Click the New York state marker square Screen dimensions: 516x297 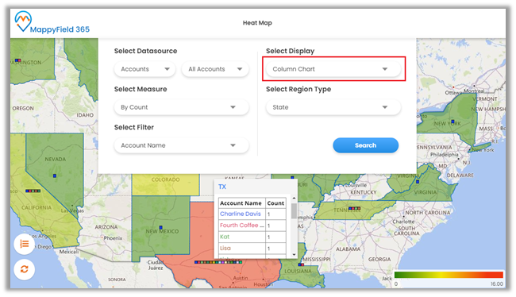click(453, 121)
